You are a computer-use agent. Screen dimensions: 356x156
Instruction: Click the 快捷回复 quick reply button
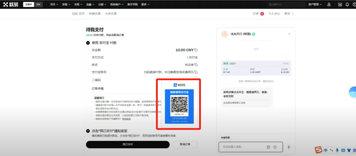(x=225, y=137)
